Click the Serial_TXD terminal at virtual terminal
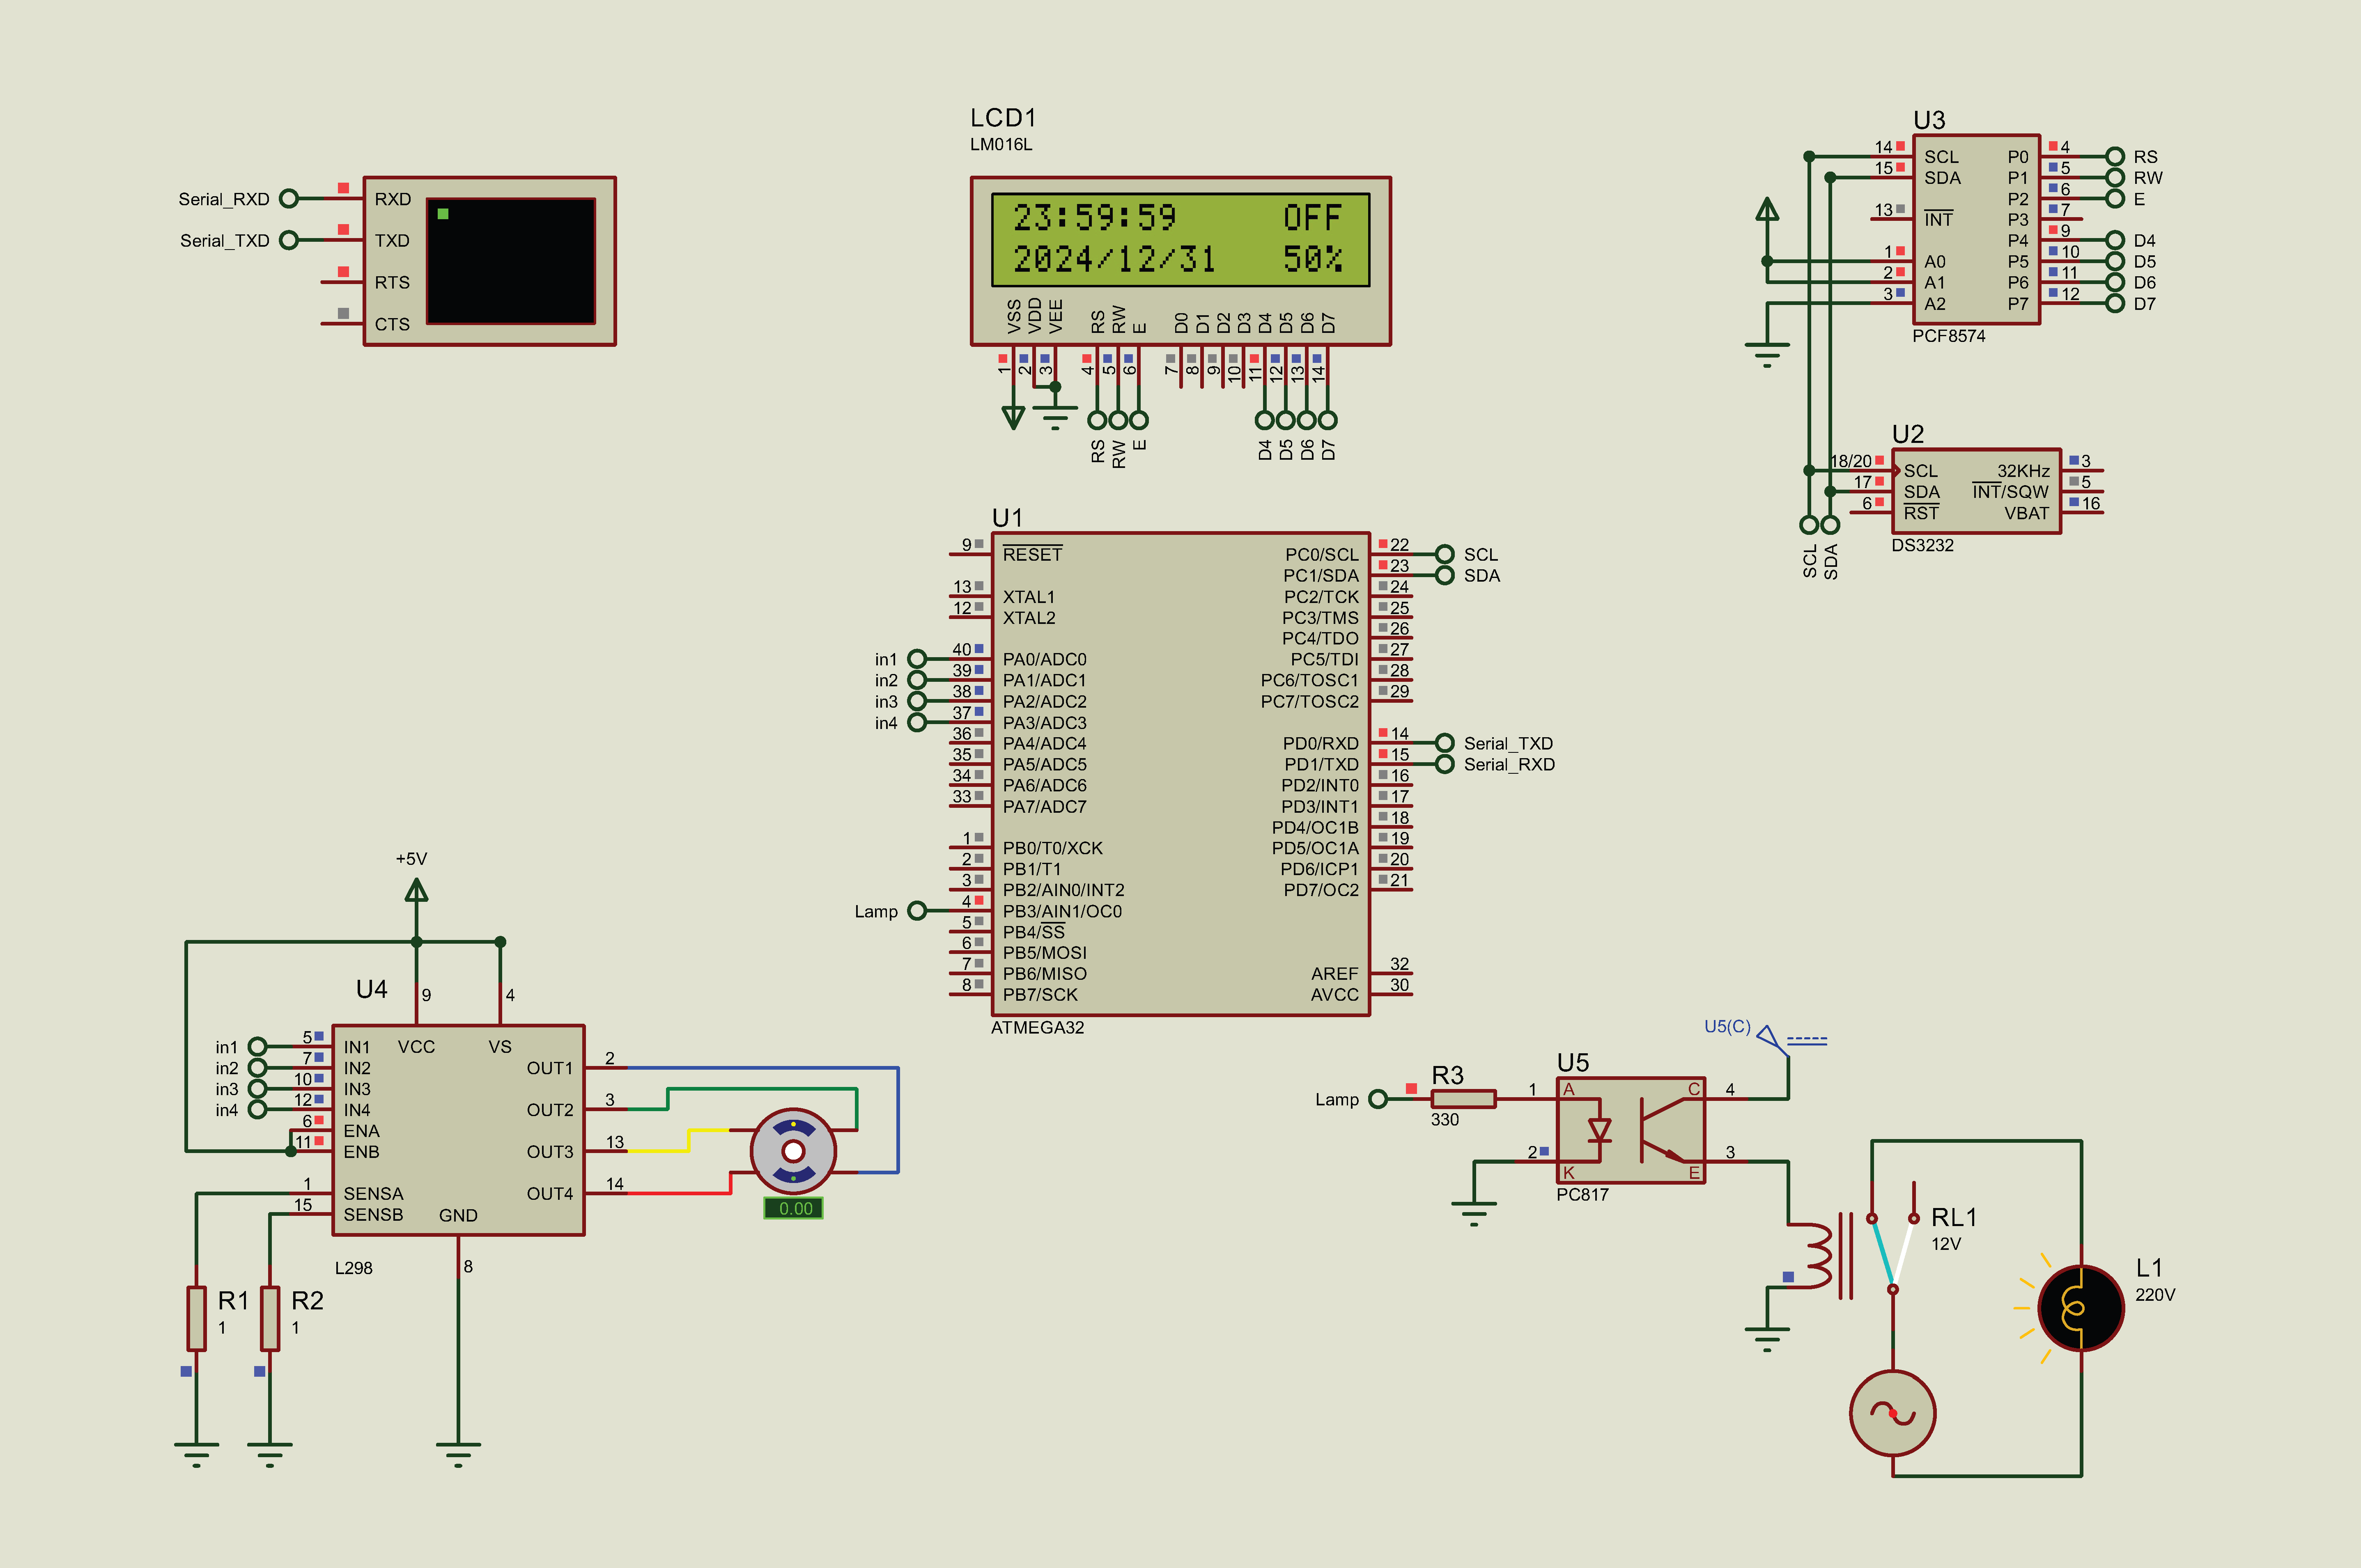This screenshot has width=2361, height=1568. click(x=289, y=240)
